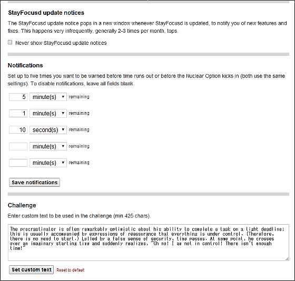This screenshot has width=295, height=281.
Task: Click the 'StayFocusd update notices' heading
Action: 46,13
